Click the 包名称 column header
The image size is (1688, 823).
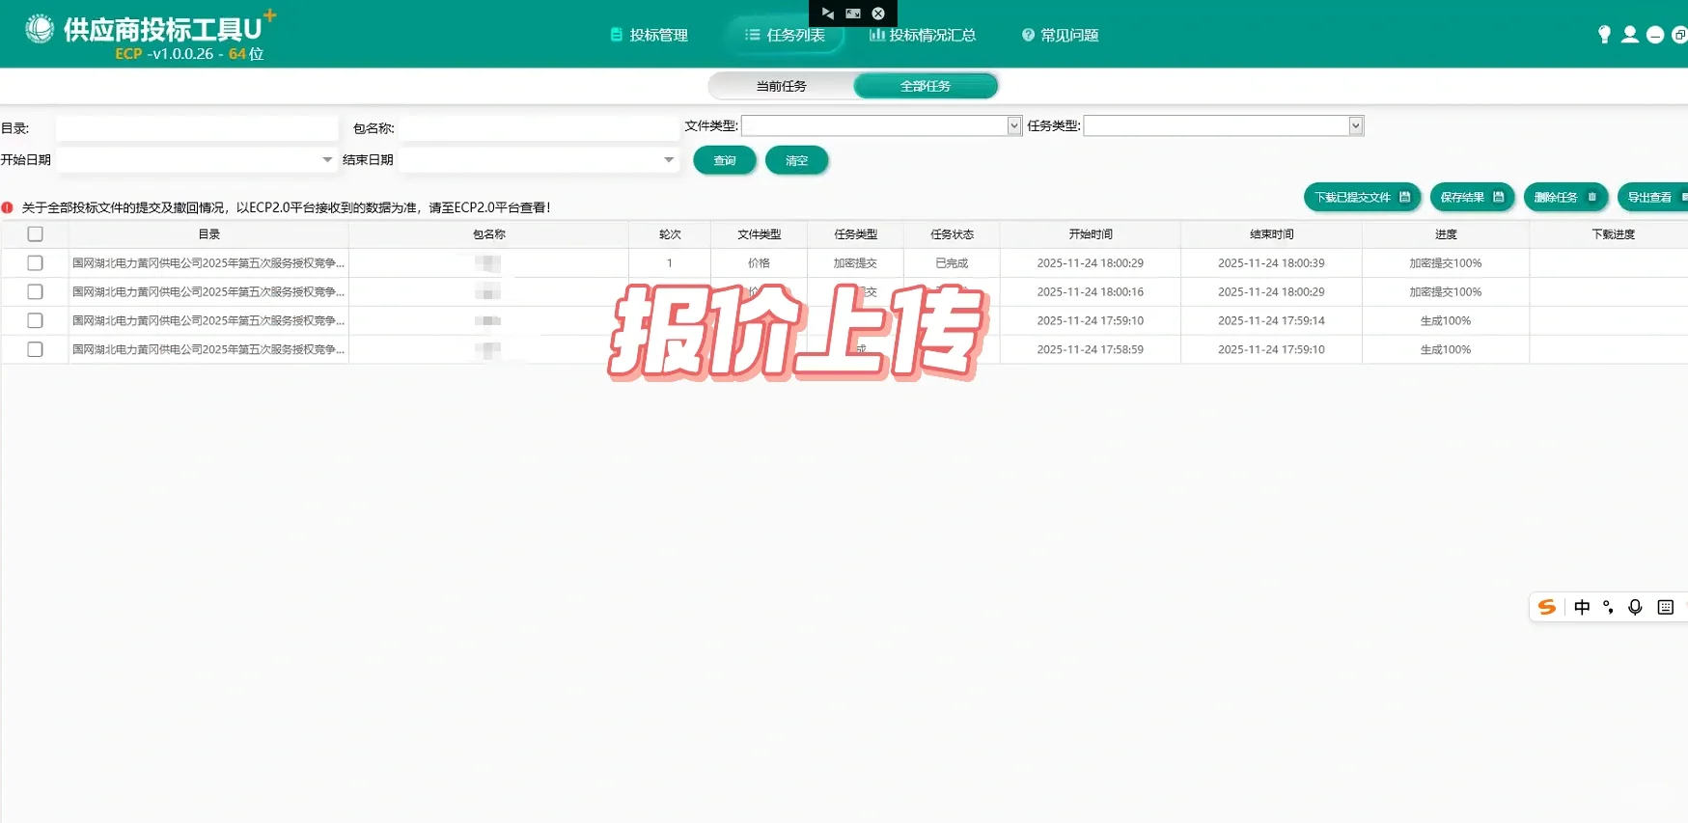[489, 234]
